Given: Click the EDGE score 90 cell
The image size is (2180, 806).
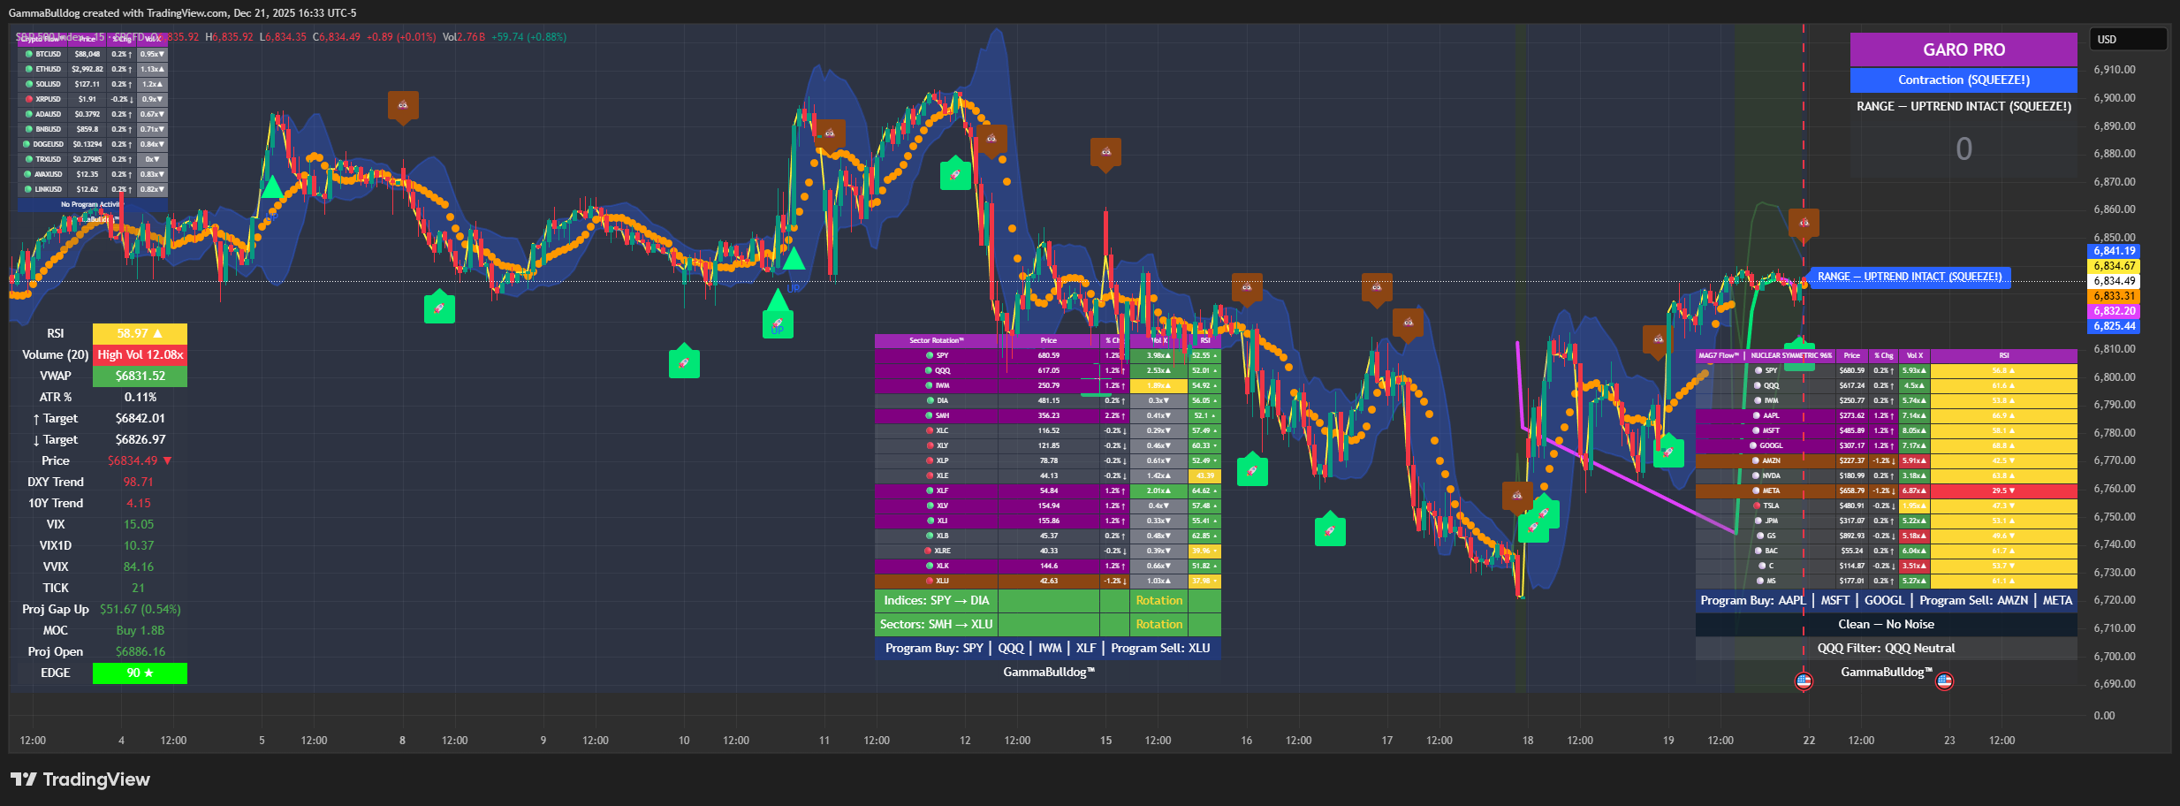Looking at the screenshot, I should 140,673.
